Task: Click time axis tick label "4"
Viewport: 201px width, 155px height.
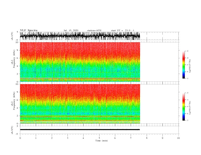Action: pyautogui.click(x=83, y=138)
